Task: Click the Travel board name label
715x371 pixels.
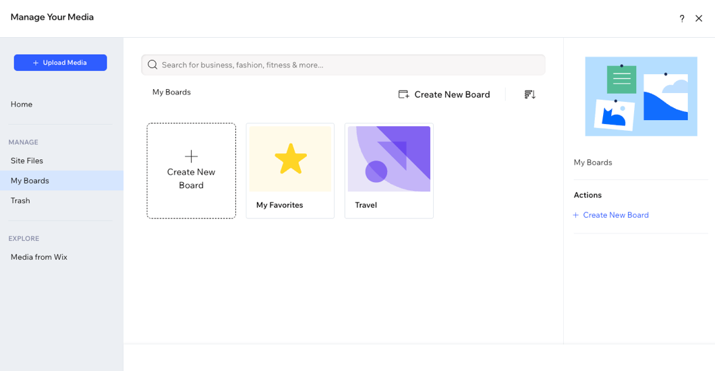Action: 366,205
